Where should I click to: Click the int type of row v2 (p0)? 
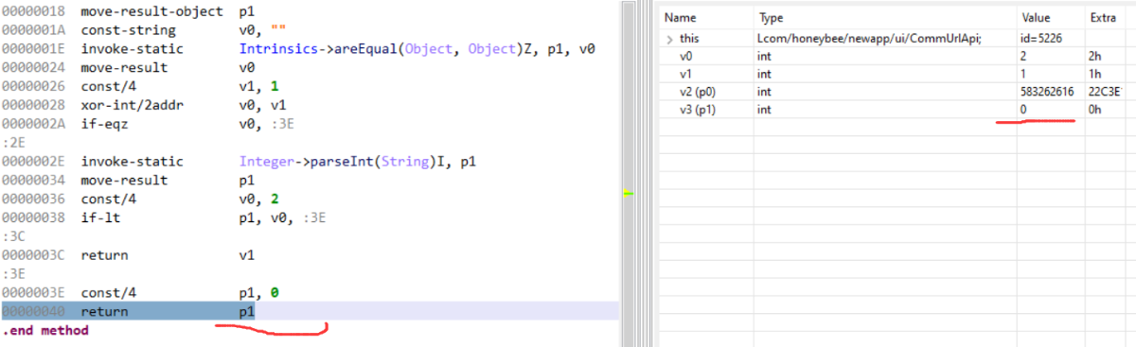(x=763, y=93)
